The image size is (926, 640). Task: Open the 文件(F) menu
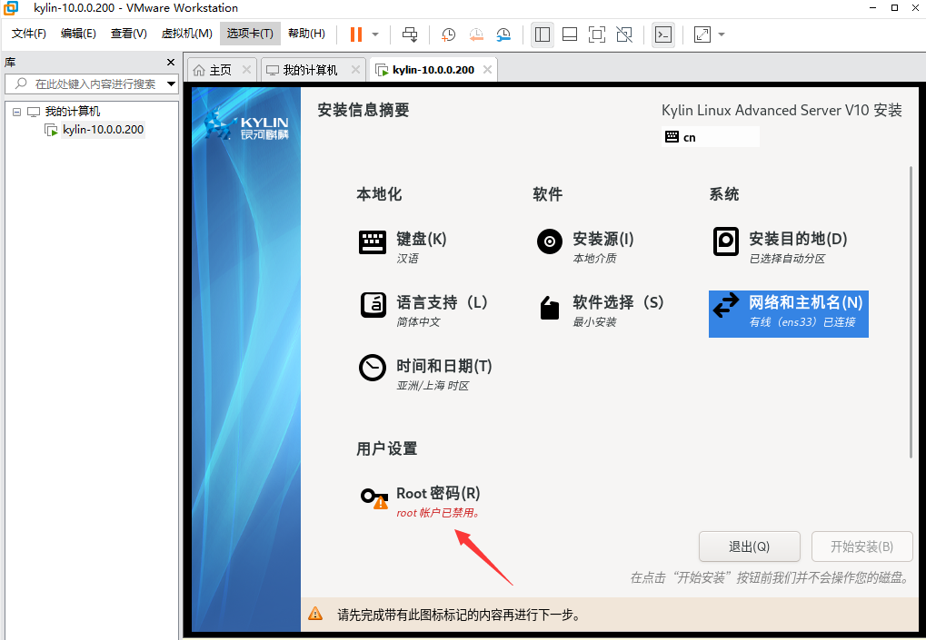[x=28, y=34]
